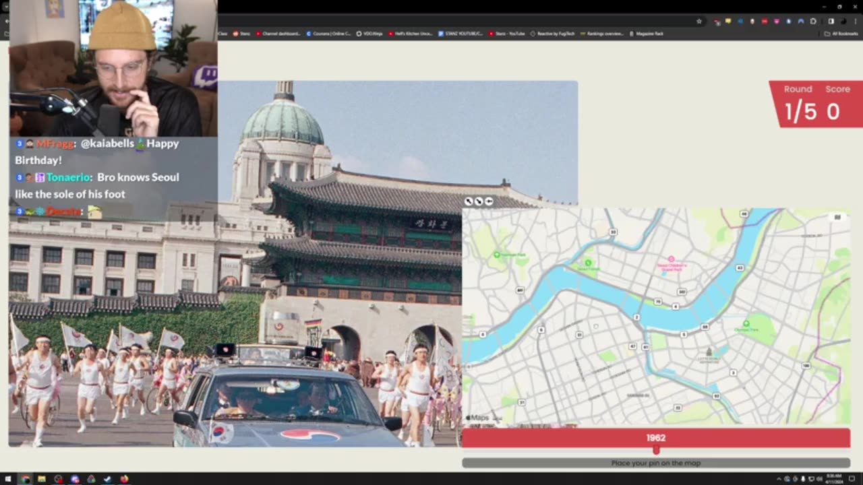Select the Children's Grand Park pink marker

tap(671, 259)
